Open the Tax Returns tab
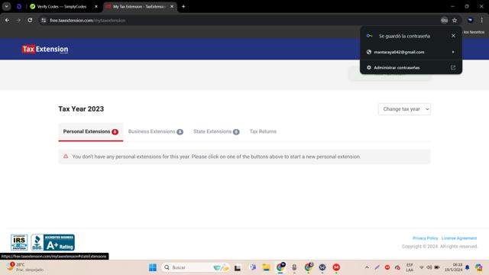 click(263, 131)
